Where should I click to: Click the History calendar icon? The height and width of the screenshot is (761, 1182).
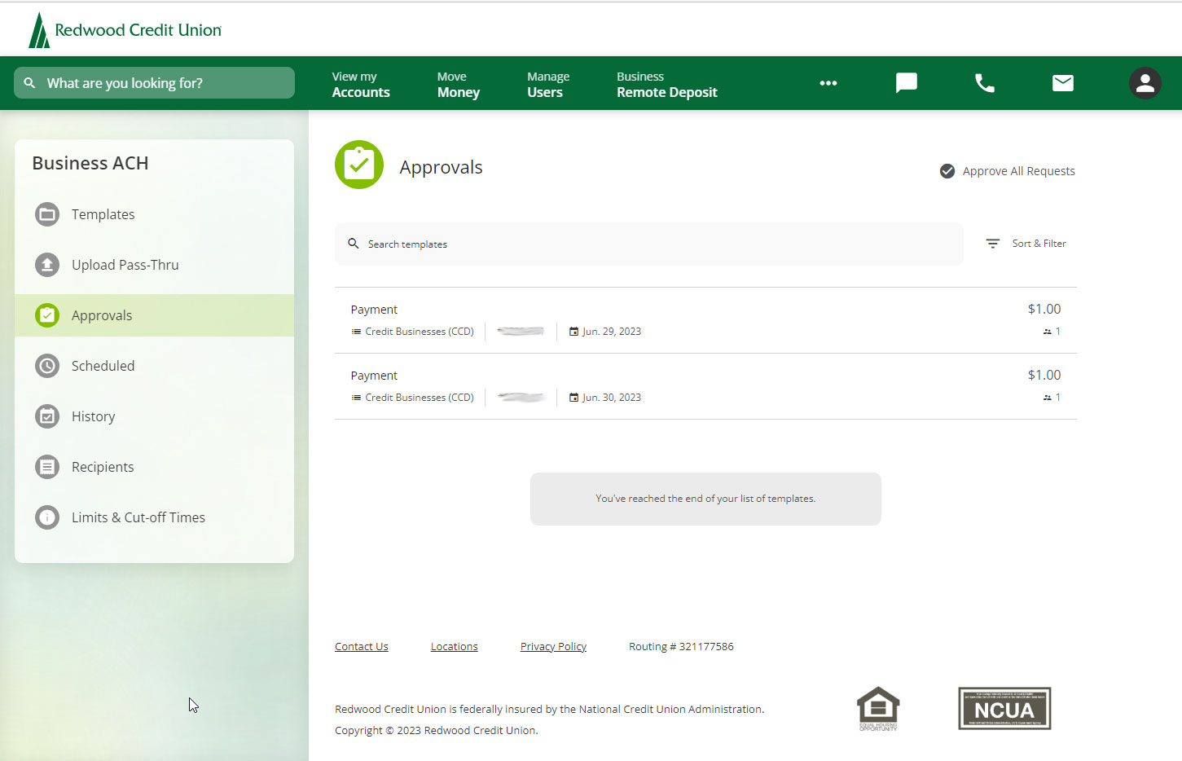coord(47,416)
